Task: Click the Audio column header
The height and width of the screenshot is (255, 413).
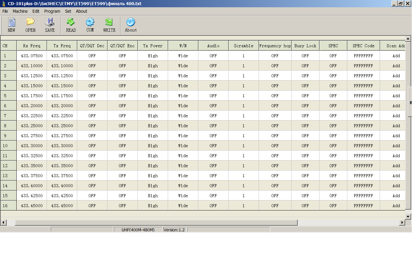Action: 213,46
